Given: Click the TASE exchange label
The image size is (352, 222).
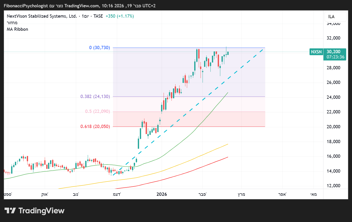Looking at the screenshot, I should point(98,16).
